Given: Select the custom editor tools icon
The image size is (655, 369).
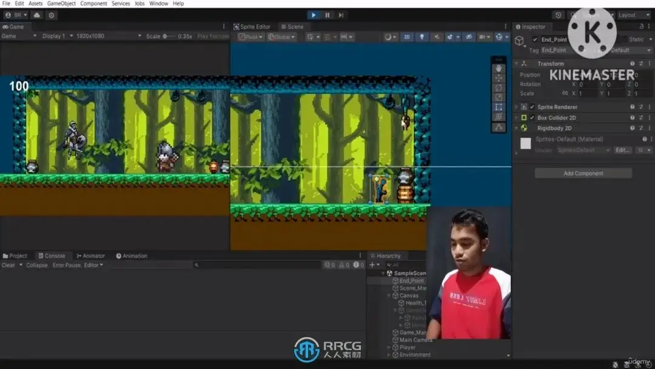Looking at the screenshot, I should 499,127.
